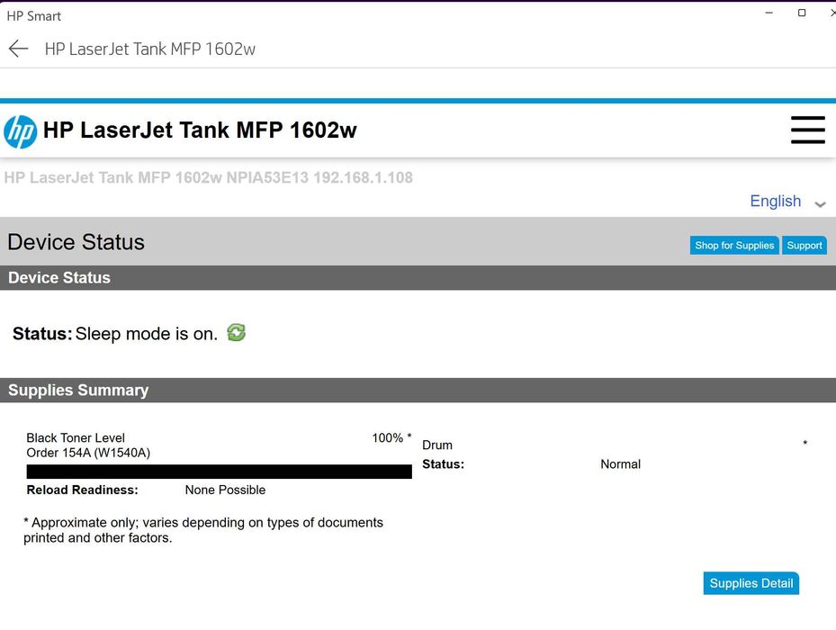Open the Support page
The width and height of the screenshot is (836, 630).
pyautogui.click(x=804, y=246)
